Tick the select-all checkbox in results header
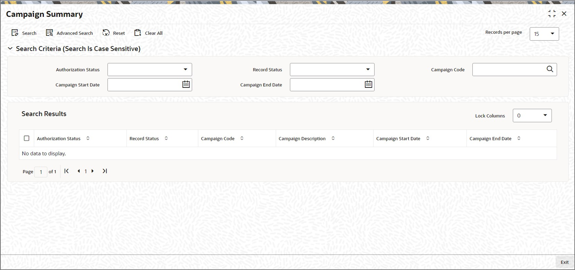 point(27,138)
